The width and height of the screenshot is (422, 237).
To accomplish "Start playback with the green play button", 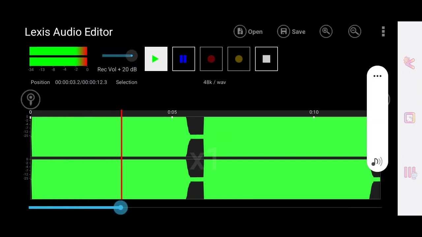I will (156, 59).
